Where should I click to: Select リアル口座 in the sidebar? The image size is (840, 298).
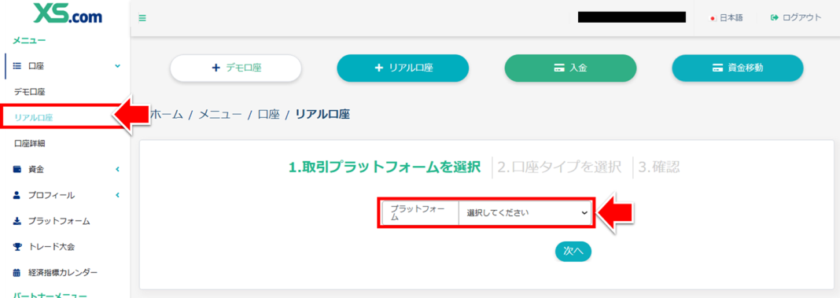[34, 117]
